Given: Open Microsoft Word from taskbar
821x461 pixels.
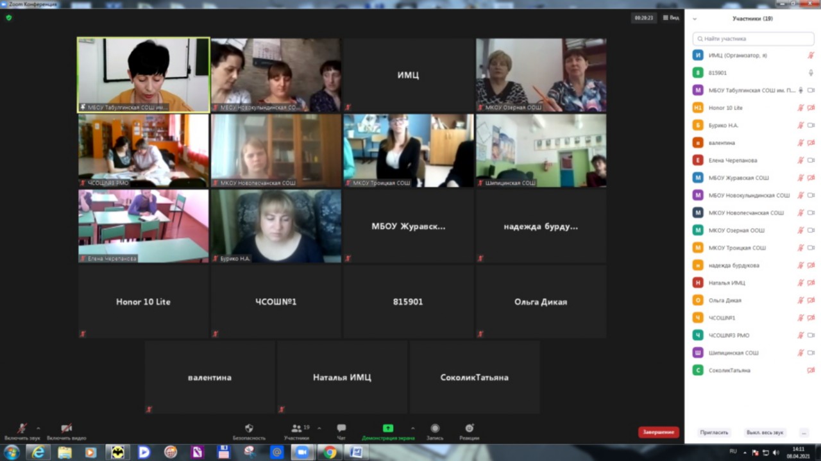Looking at the screenshot, I should [x=357, y=453].
